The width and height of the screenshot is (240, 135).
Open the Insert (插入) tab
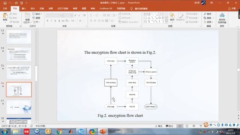click(24, 9)
